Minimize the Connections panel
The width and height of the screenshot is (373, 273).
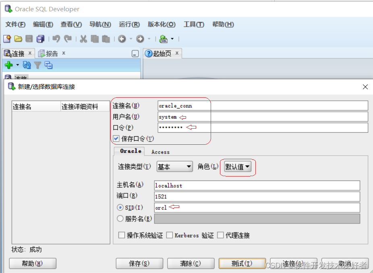135,53
